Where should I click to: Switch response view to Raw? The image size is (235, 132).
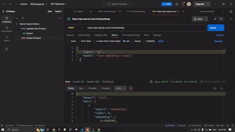pos(81,88)
